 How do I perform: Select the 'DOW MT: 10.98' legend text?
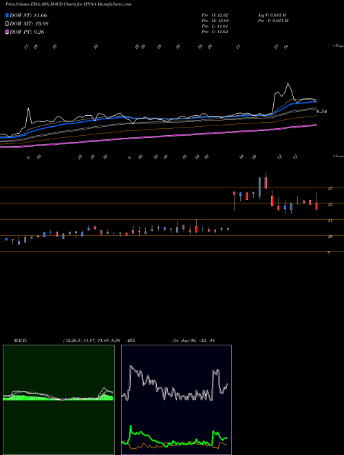[x=29, y=24]
